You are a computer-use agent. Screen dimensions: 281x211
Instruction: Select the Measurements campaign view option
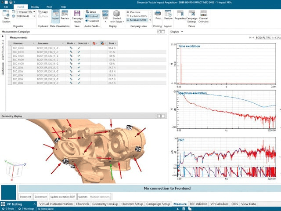pyautogui.click(x=138, y=20)
